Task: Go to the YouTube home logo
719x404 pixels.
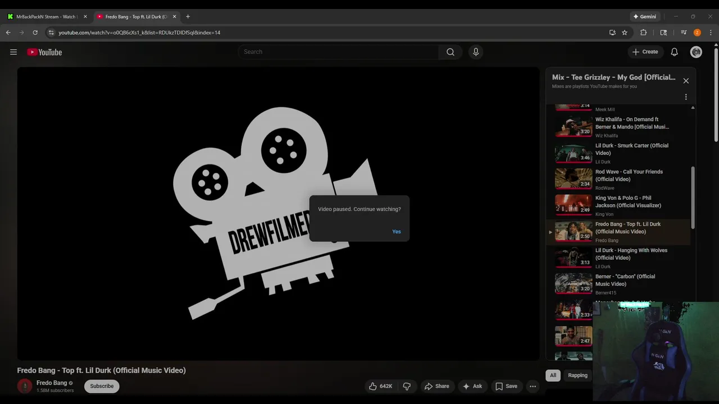Action: click(44, 52)
